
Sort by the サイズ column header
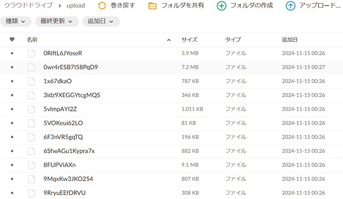(189, 40)
